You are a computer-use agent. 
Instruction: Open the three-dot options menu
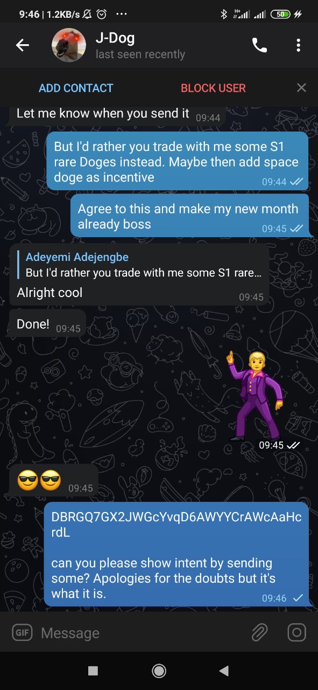click(298, 46)
